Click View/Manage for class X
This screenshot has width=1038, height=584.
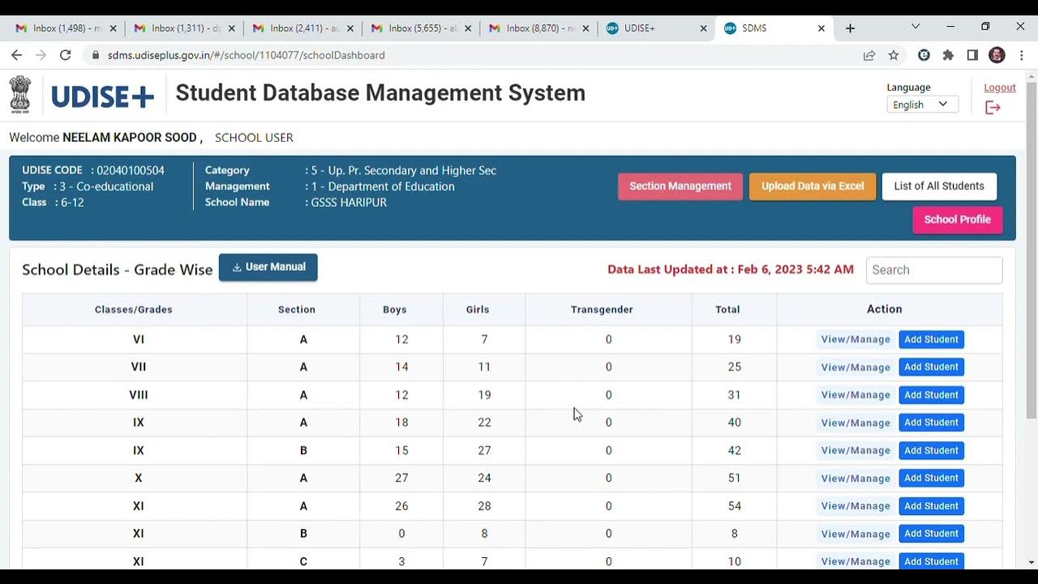pos(856,479)
